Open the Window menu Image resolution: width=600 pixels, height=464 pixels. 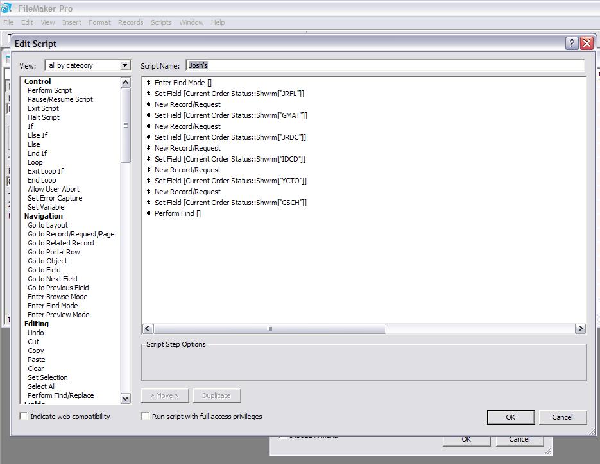(x=191, y=22)
